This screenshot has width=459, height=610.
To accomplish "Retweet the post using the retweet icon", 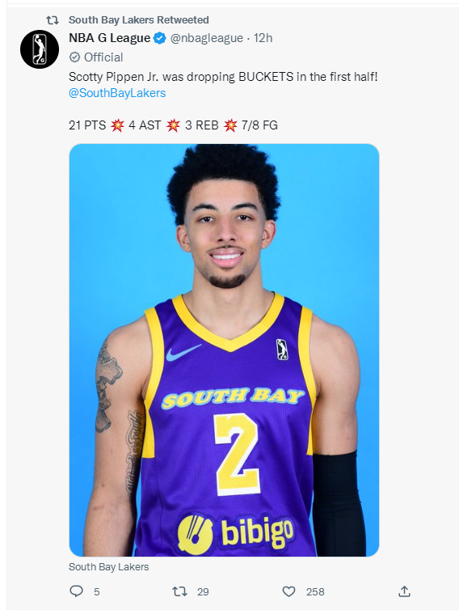I will 180,591.
